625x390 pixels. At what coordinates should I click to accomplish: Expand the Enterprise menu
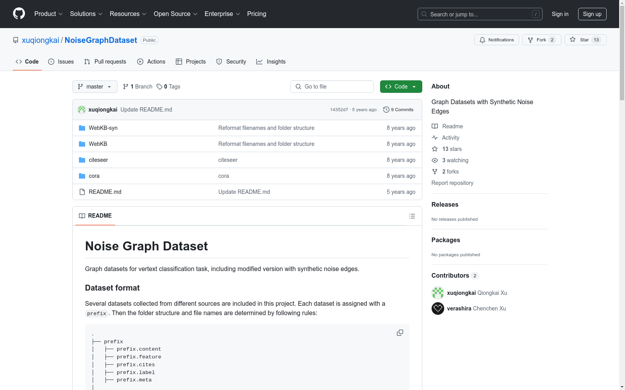pos(222,14)
